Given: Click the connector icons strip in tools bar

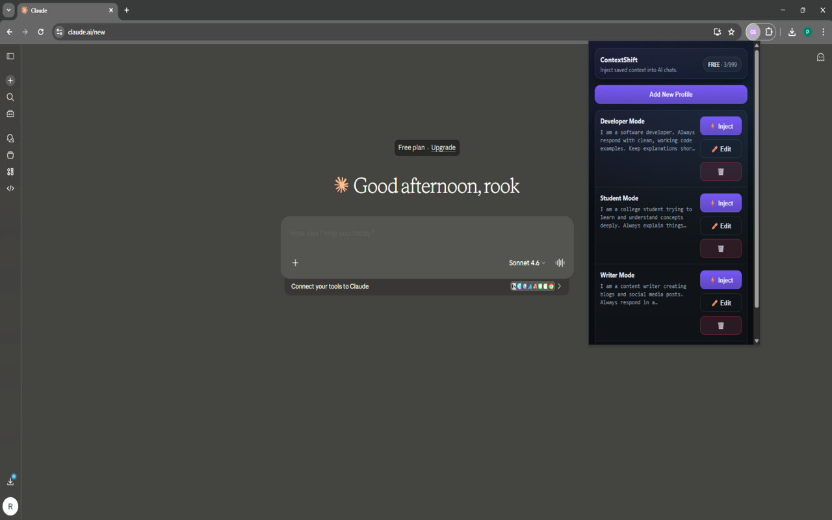Looking at the screenshot, I should pos(532,286).
